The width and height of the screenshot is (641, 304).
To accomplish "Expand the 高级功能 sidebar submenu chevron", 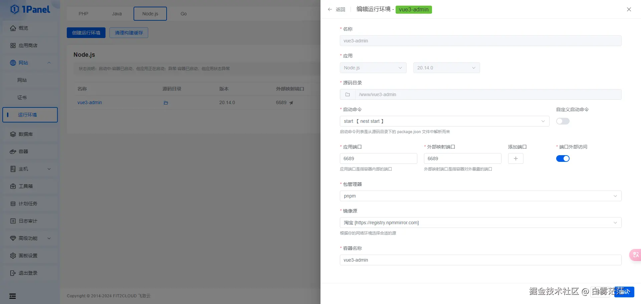I will 49,238.
